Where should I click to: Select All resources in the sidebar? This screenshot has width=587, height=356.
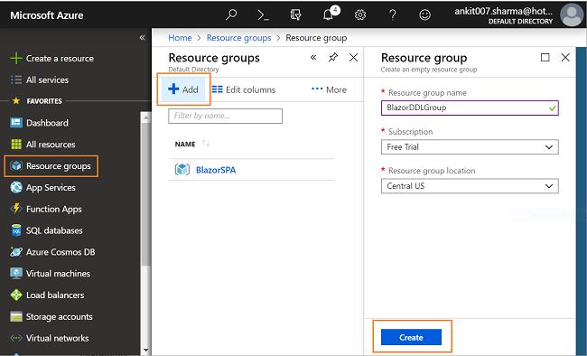pyautogui.click(x=51, y=145)
